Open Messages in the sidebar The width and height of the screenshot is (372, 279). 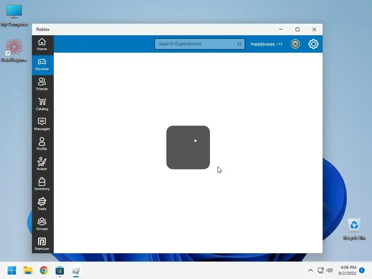[42, 125]
